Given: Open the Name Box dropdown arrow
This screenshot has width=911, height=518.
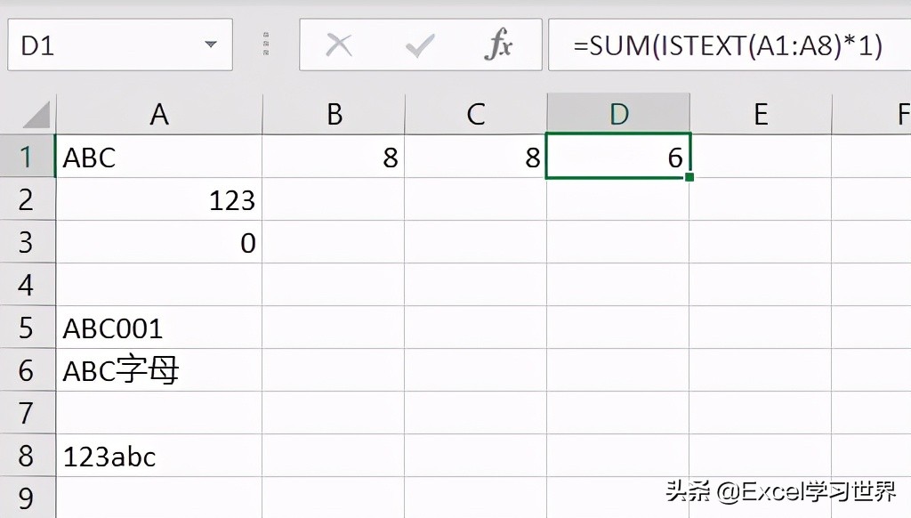Looking at the screenshot, I should [210, 45].
